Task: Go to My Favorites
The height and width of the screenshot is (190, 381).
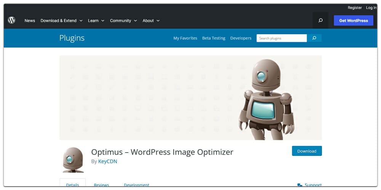Action: (185, 38)
